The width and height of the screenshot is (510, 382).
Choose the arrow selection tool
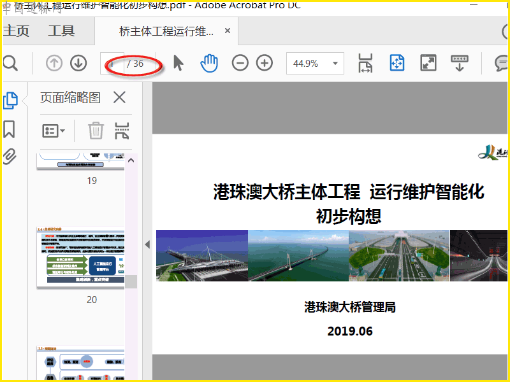(178, 63)
